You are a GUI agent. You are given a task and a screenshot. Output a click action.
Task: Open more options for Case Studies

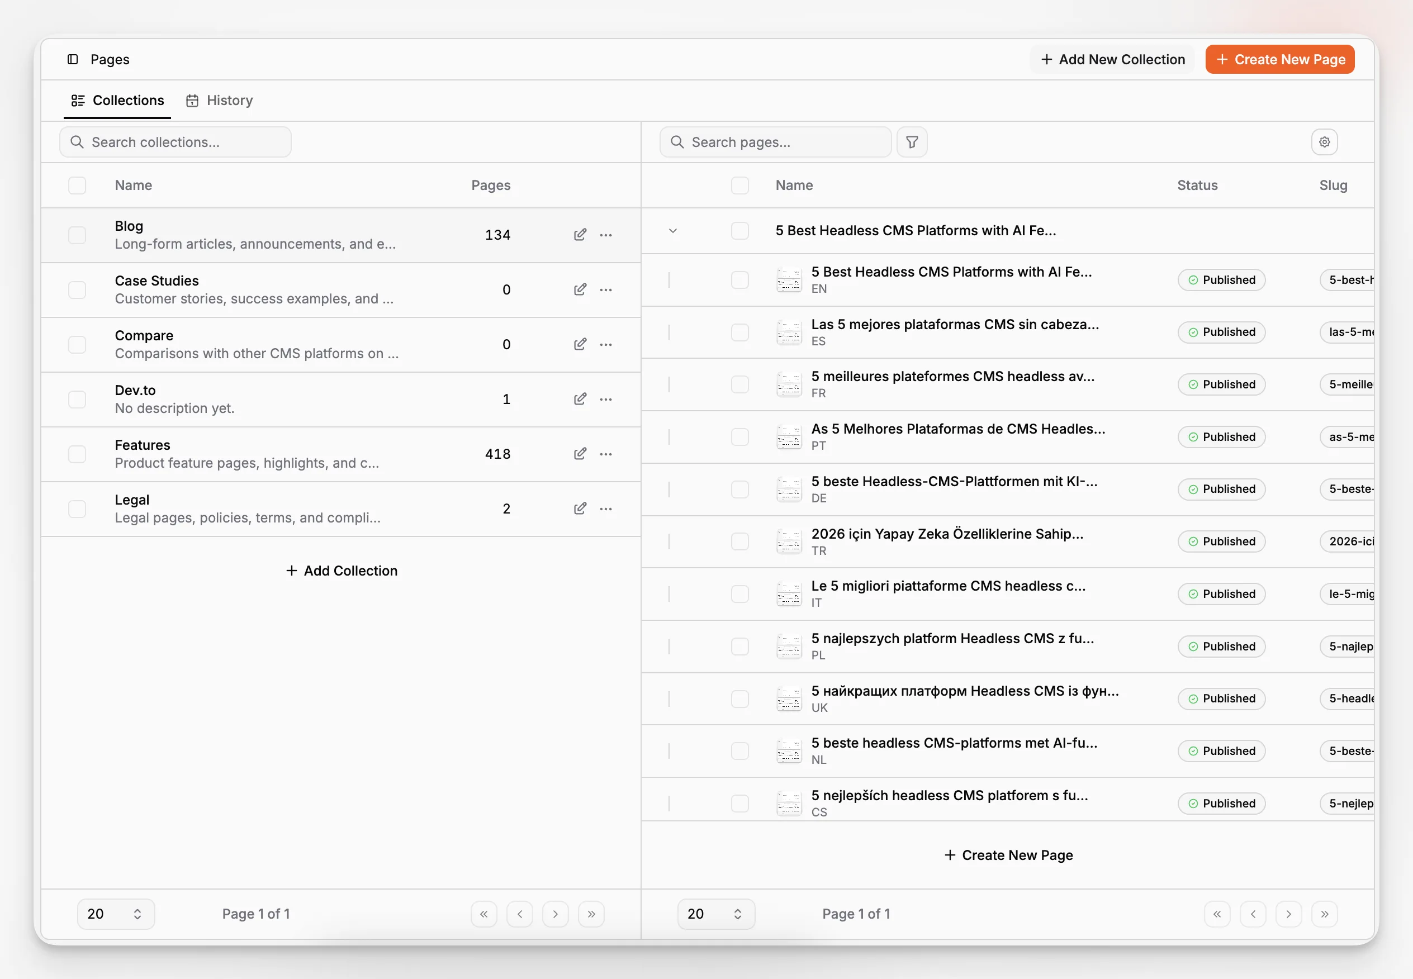pos(606,289)
